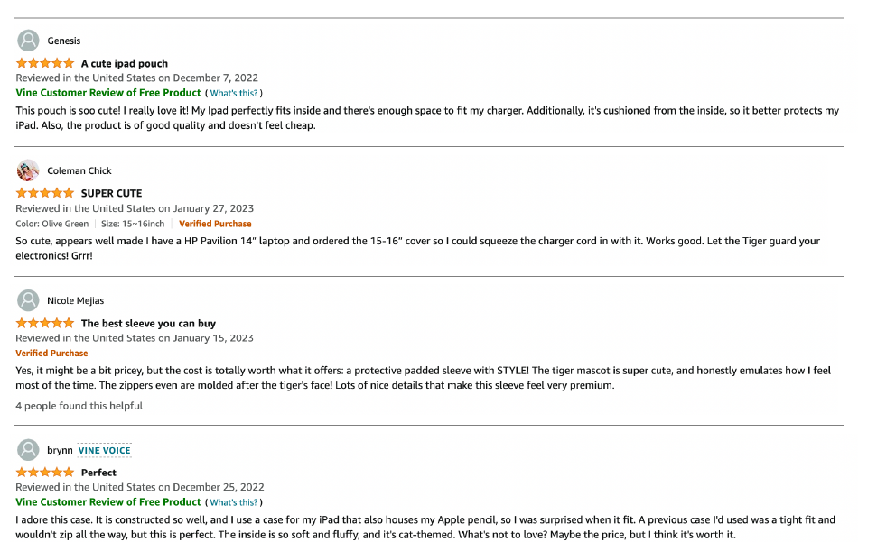
Task: Open the 'A cute ipad pouch' review title
Action: 125,64
